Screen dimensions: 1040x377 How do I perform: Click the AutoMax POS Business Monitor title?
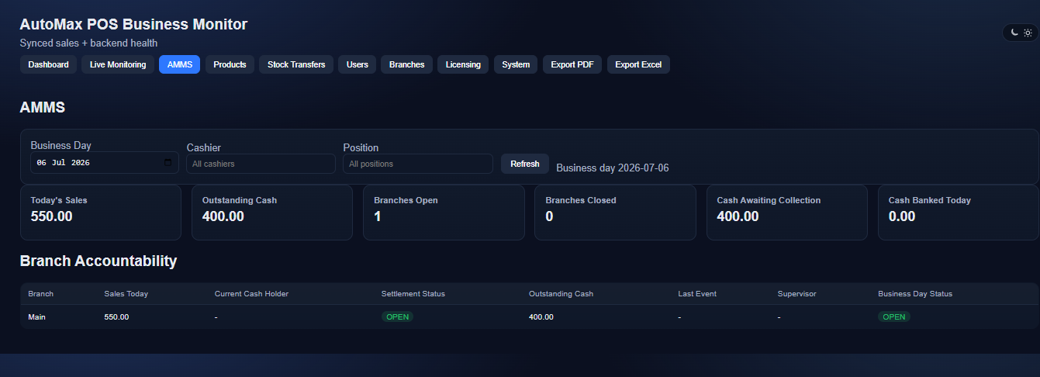coord(133,24)
